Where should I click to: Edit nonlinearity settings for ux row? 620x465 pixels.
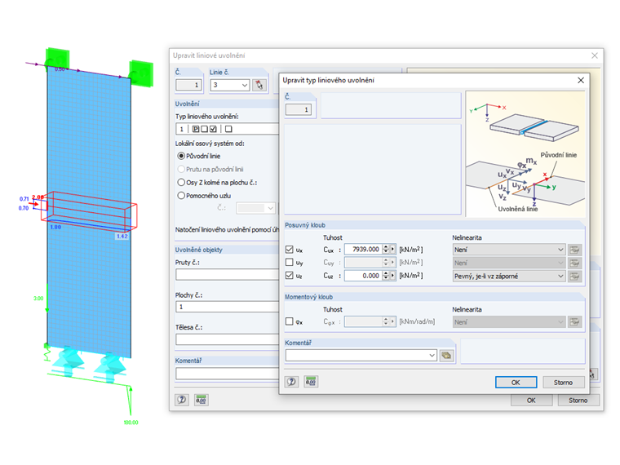[574, 250]
